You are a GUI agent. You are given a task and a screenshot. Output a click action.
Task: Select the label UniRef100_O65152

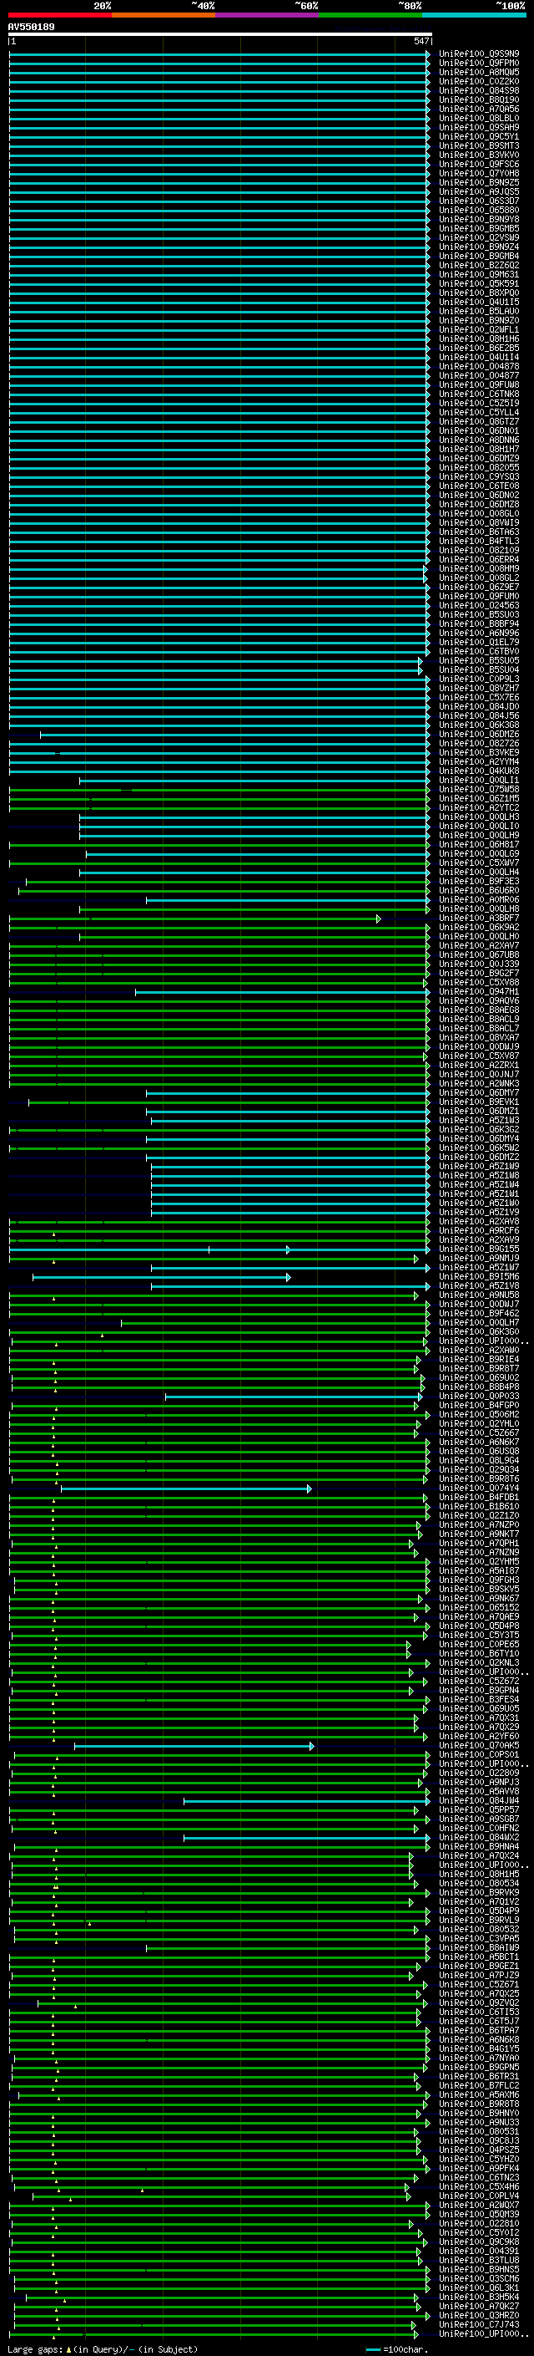click(x=479, y=1608)
